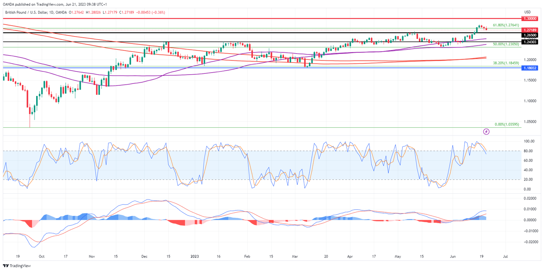Click the black 1.26500 price label

click(530, 35)
